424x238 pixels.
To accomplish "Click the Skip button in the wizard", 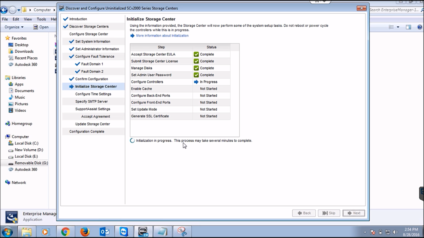I will coord(329,213).
